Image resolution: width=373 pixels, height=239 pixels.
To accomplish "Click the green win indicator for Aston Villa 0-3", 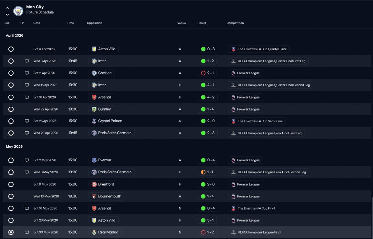I will (203, 49).
